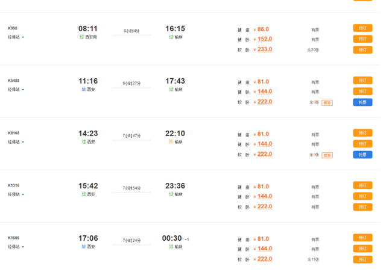Click the 14:23 departure time of K8168

(x=88, y=134)
